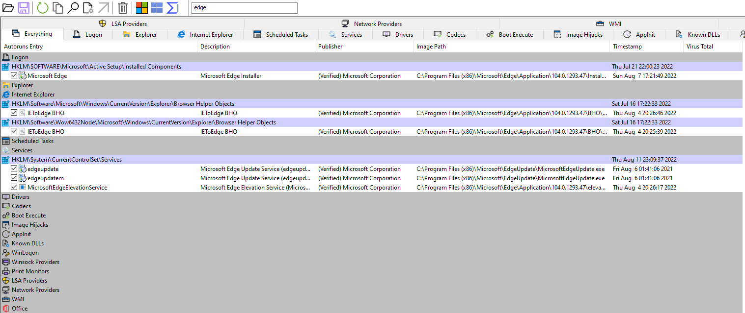The width and height of the screenshot is (745, 313).
Task: Switch to the Services tab
Action: coord(345,34)
